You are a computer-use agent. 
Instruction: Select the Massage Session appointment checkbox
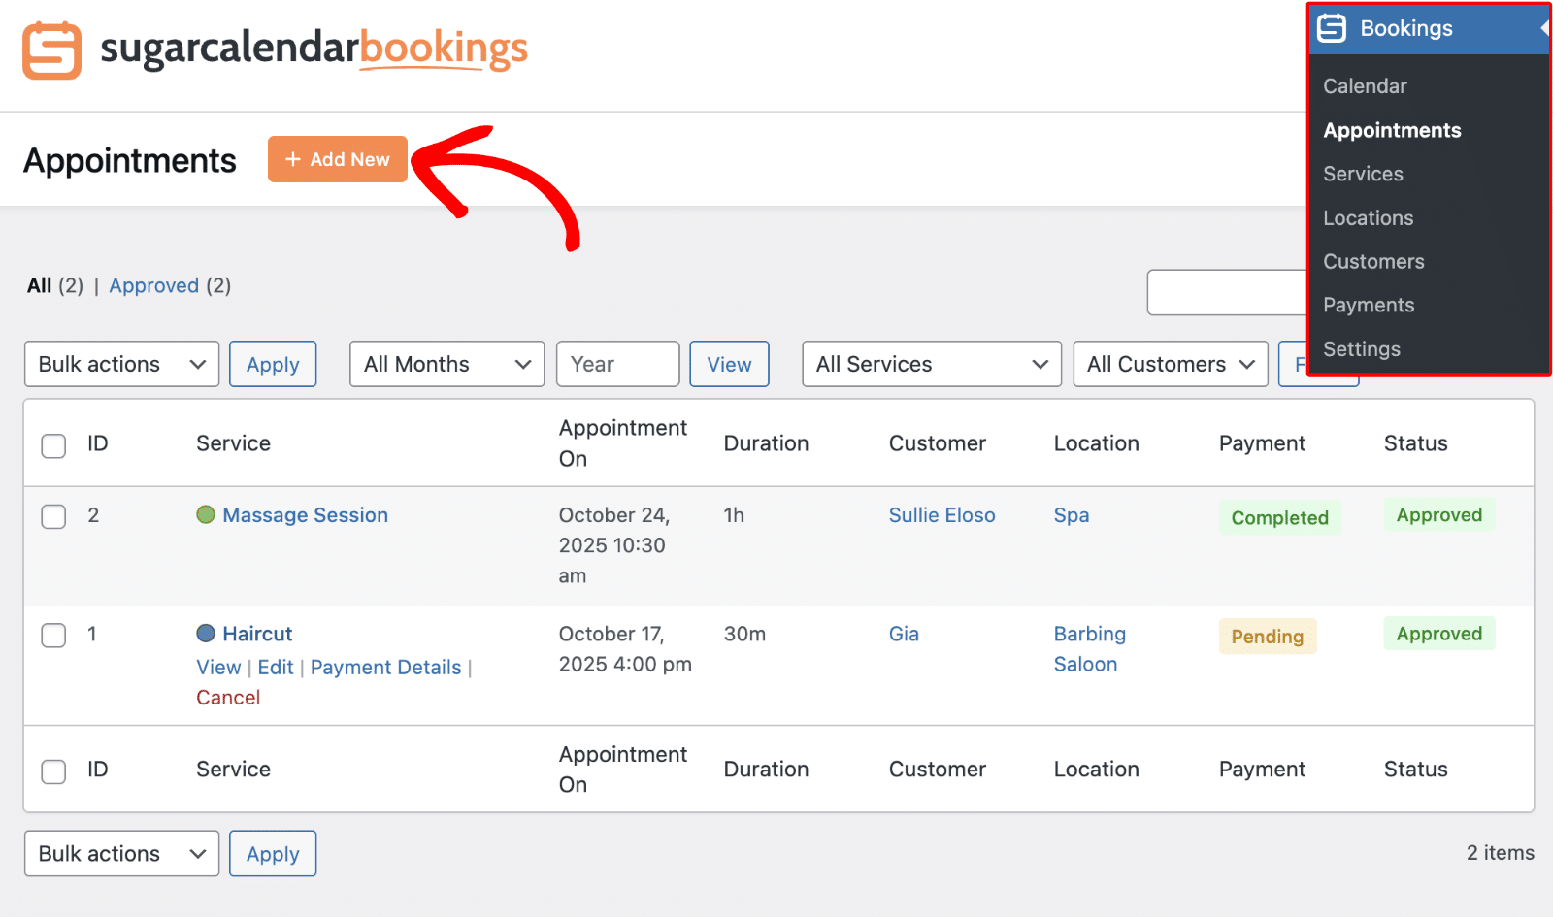[x=53, y=516]
